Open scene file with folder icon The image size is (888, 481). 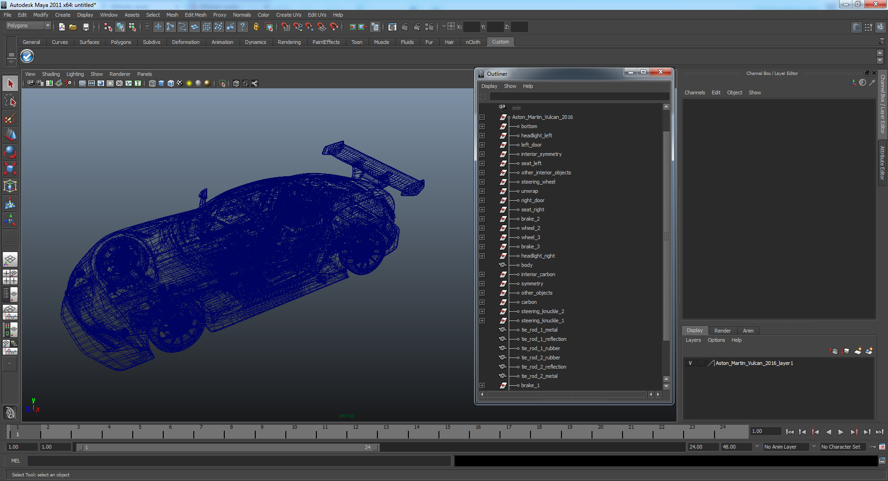[73, 27]
